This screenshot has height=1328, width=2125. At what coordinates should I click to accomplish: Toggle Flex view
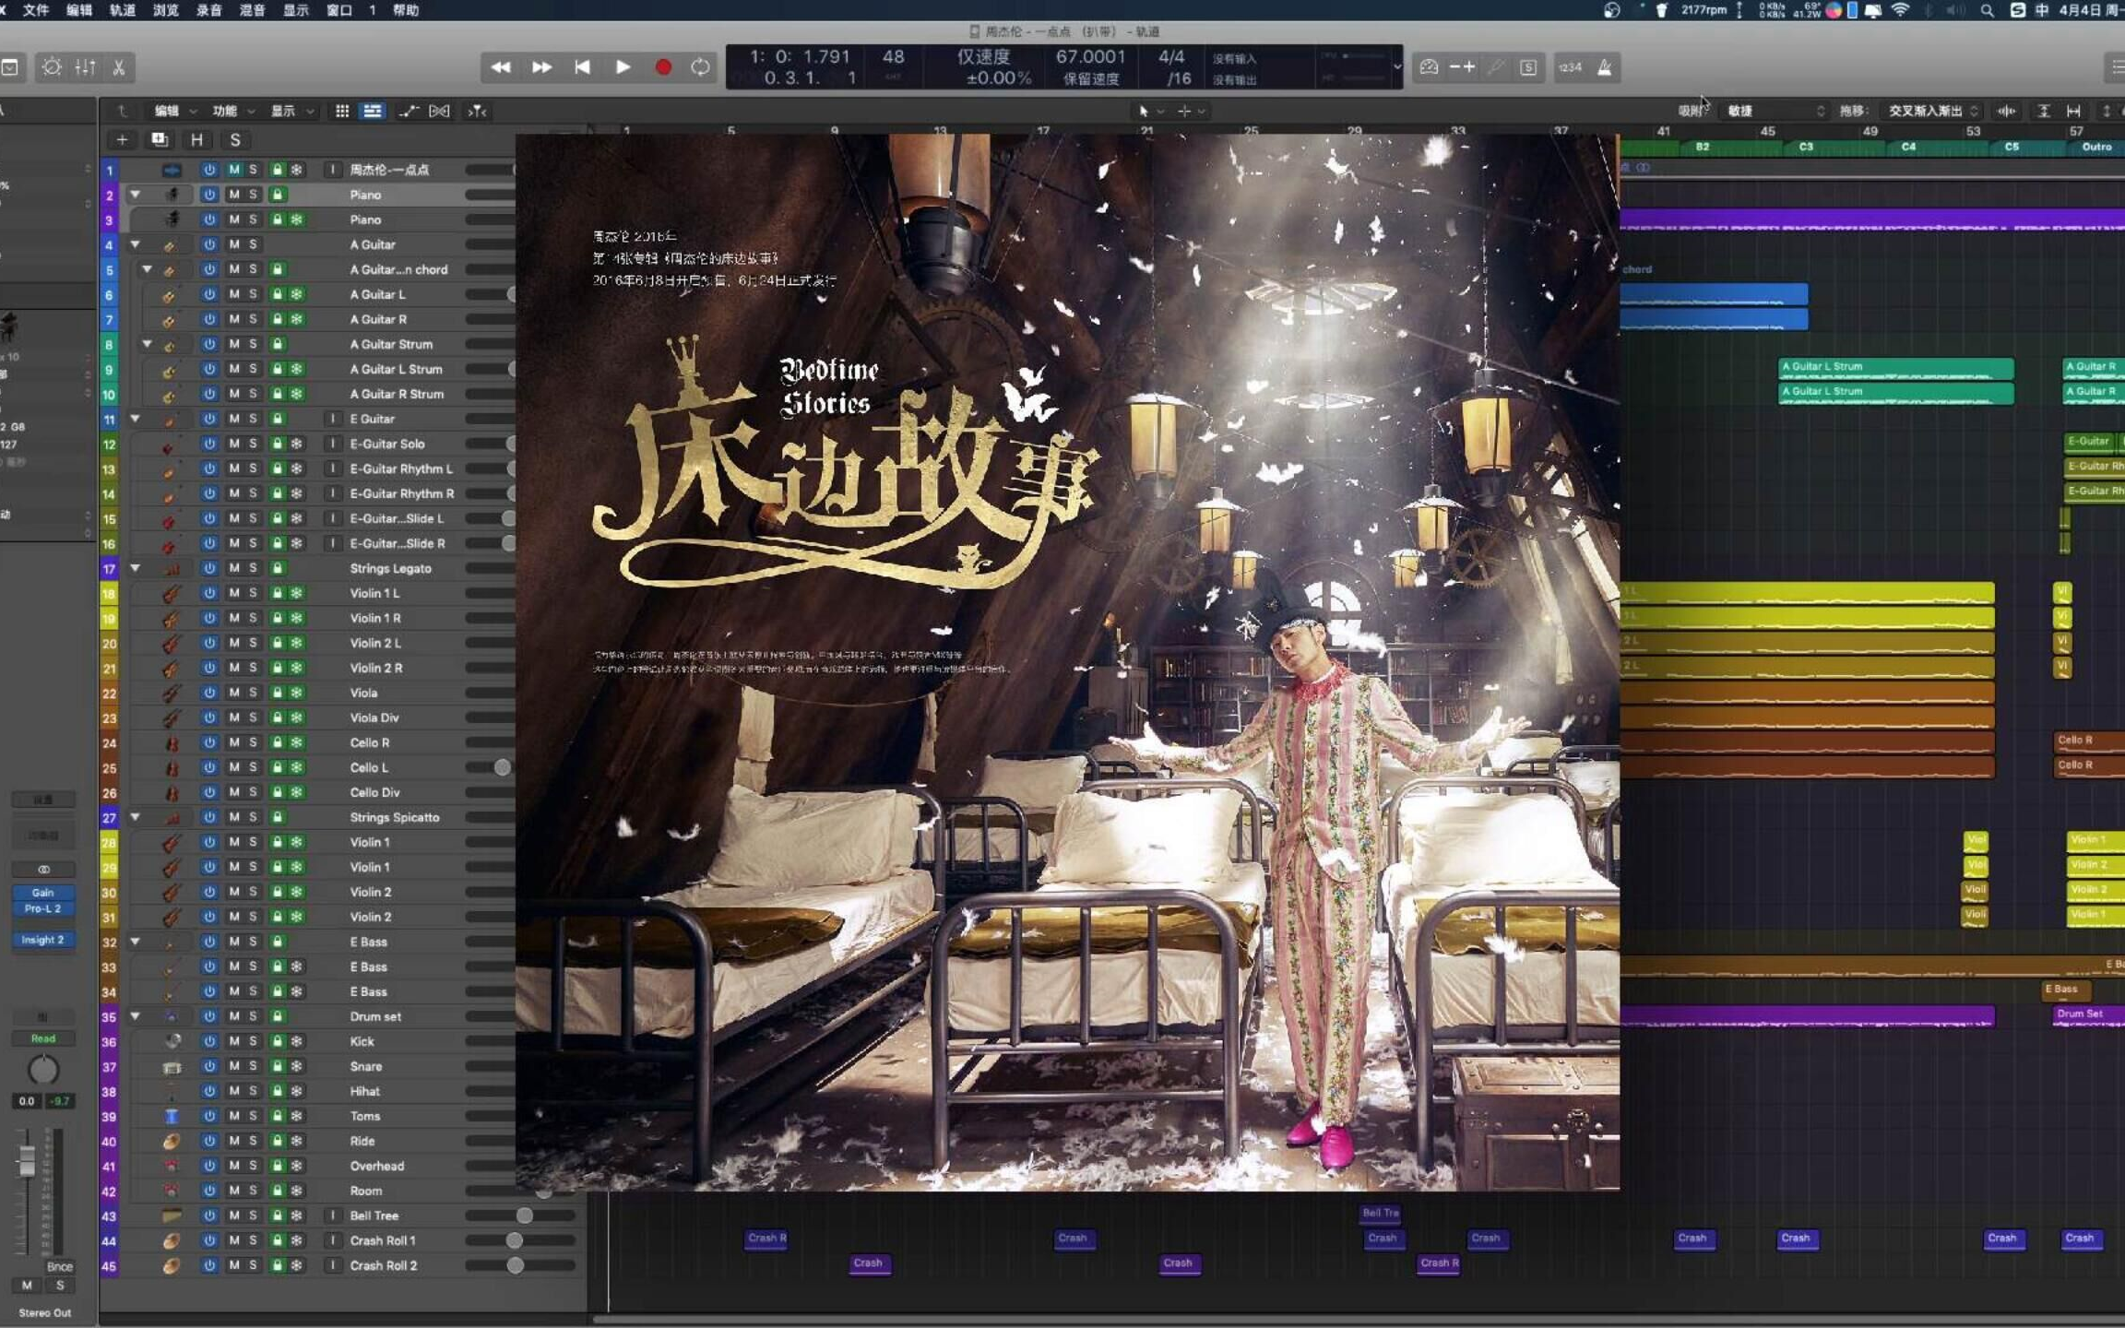pyautogui.click(x=439, y=111)
